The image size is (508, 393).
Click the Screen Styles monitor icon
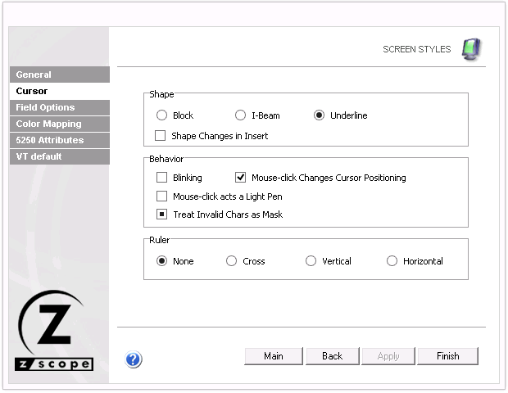tap(470, 49)
